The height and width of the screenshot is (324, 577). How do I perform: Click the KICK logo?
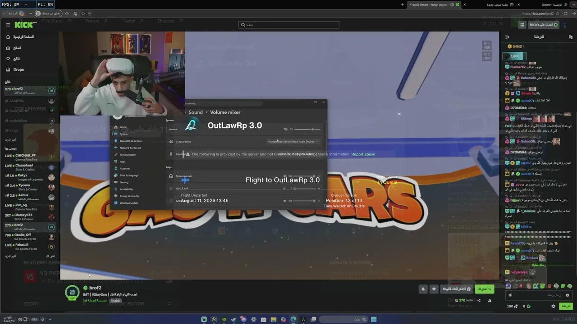[23, 25]
